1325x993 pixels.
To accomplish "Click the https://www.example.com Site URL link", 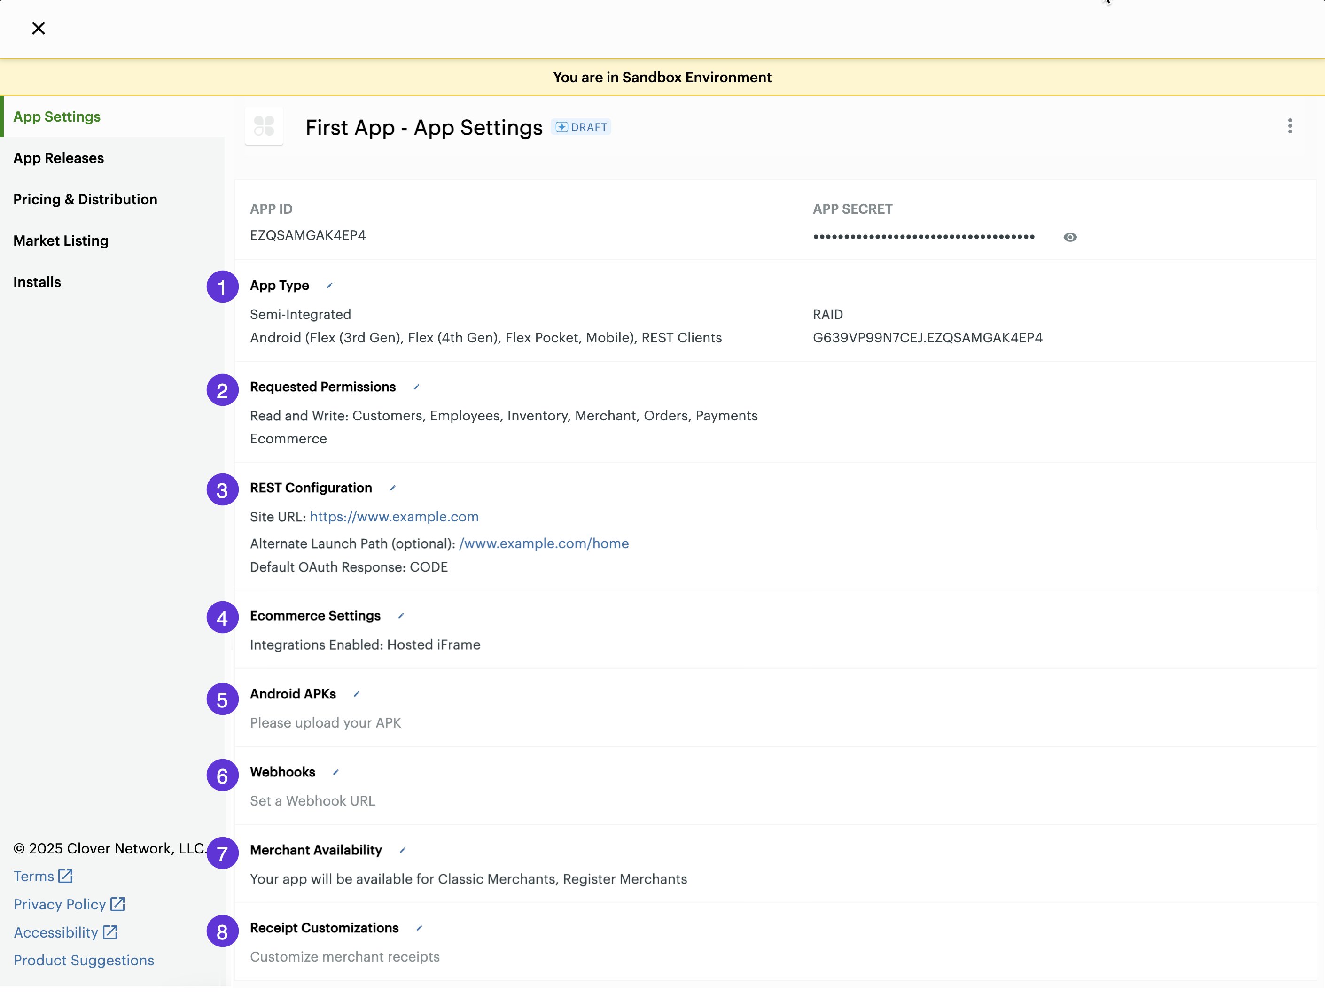I will tap(394, 516).
